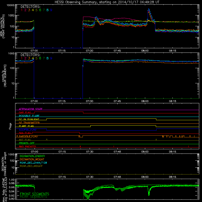Click the FLARE_FLAG label
This screenshot has height=202, width=202.
(x=26, y=126)
